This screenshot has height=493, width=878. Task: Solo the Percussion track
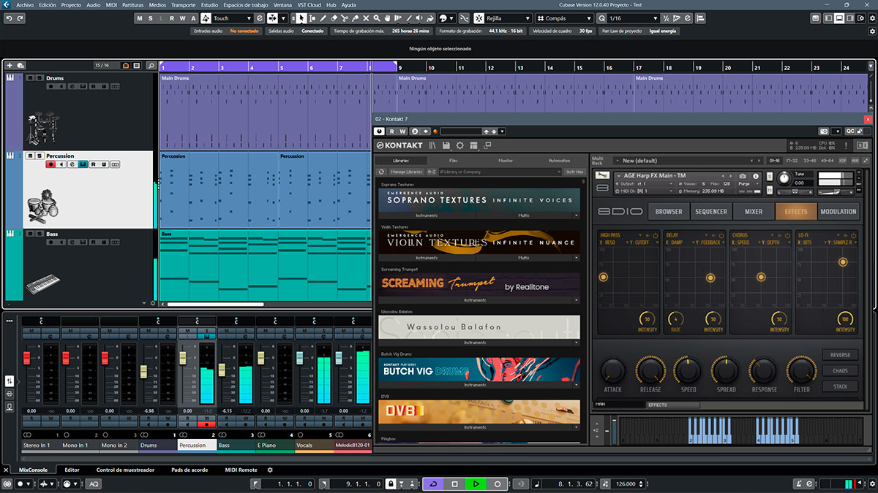pyautogui.click(x=40, y=156)
